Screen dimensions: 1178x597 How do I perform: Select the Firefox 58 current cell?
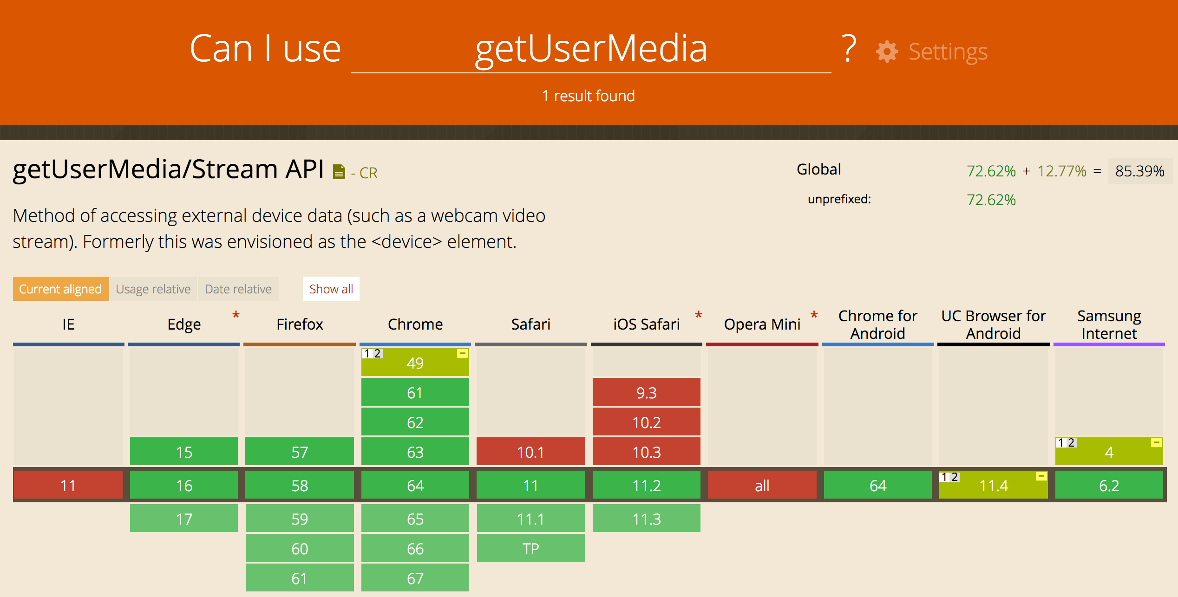point(300,485)
